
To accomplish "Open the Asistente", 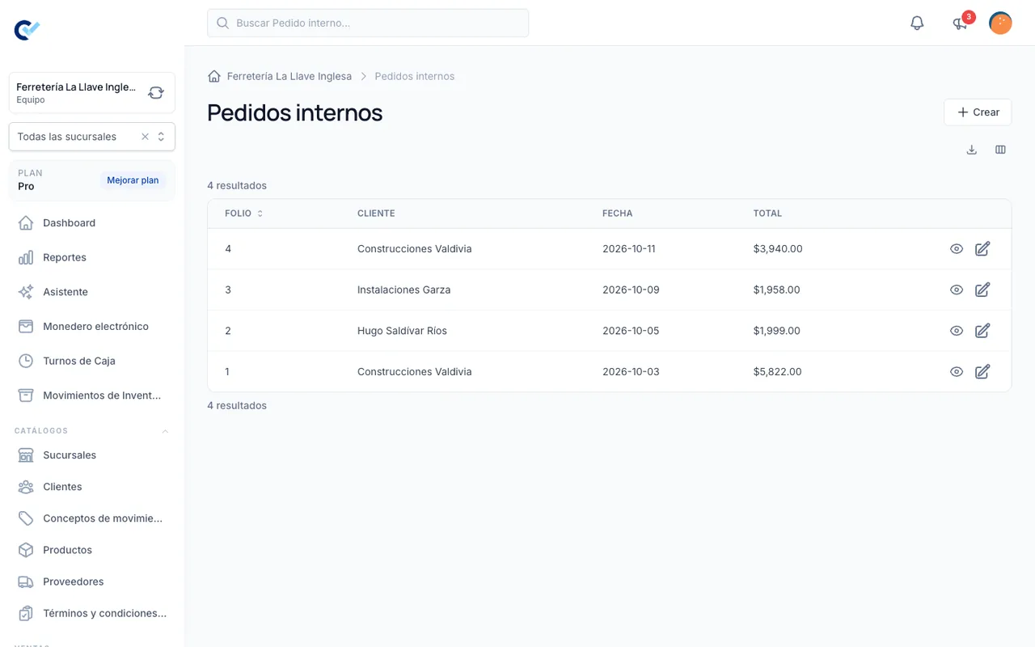I will 92,292.
